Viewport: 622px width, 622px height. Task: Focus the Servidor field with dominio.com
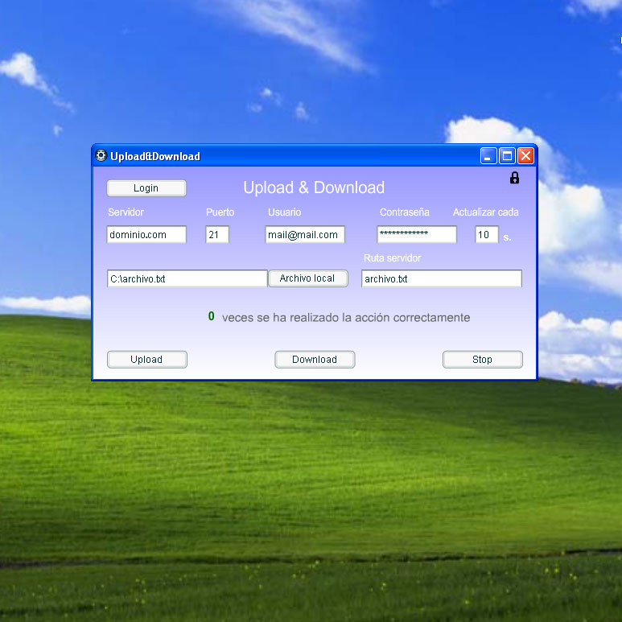146,234
